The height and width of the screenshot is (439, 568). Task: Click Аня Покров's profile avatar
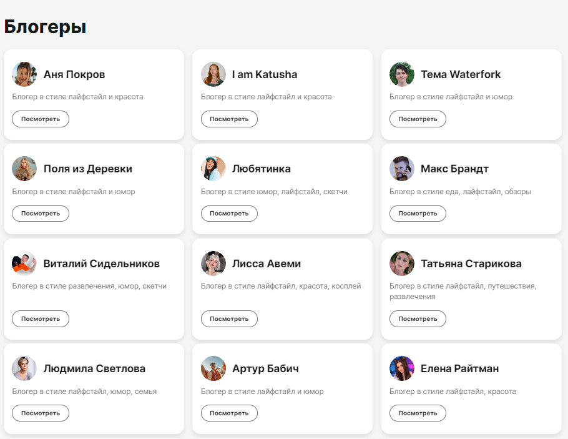(24, 74)
